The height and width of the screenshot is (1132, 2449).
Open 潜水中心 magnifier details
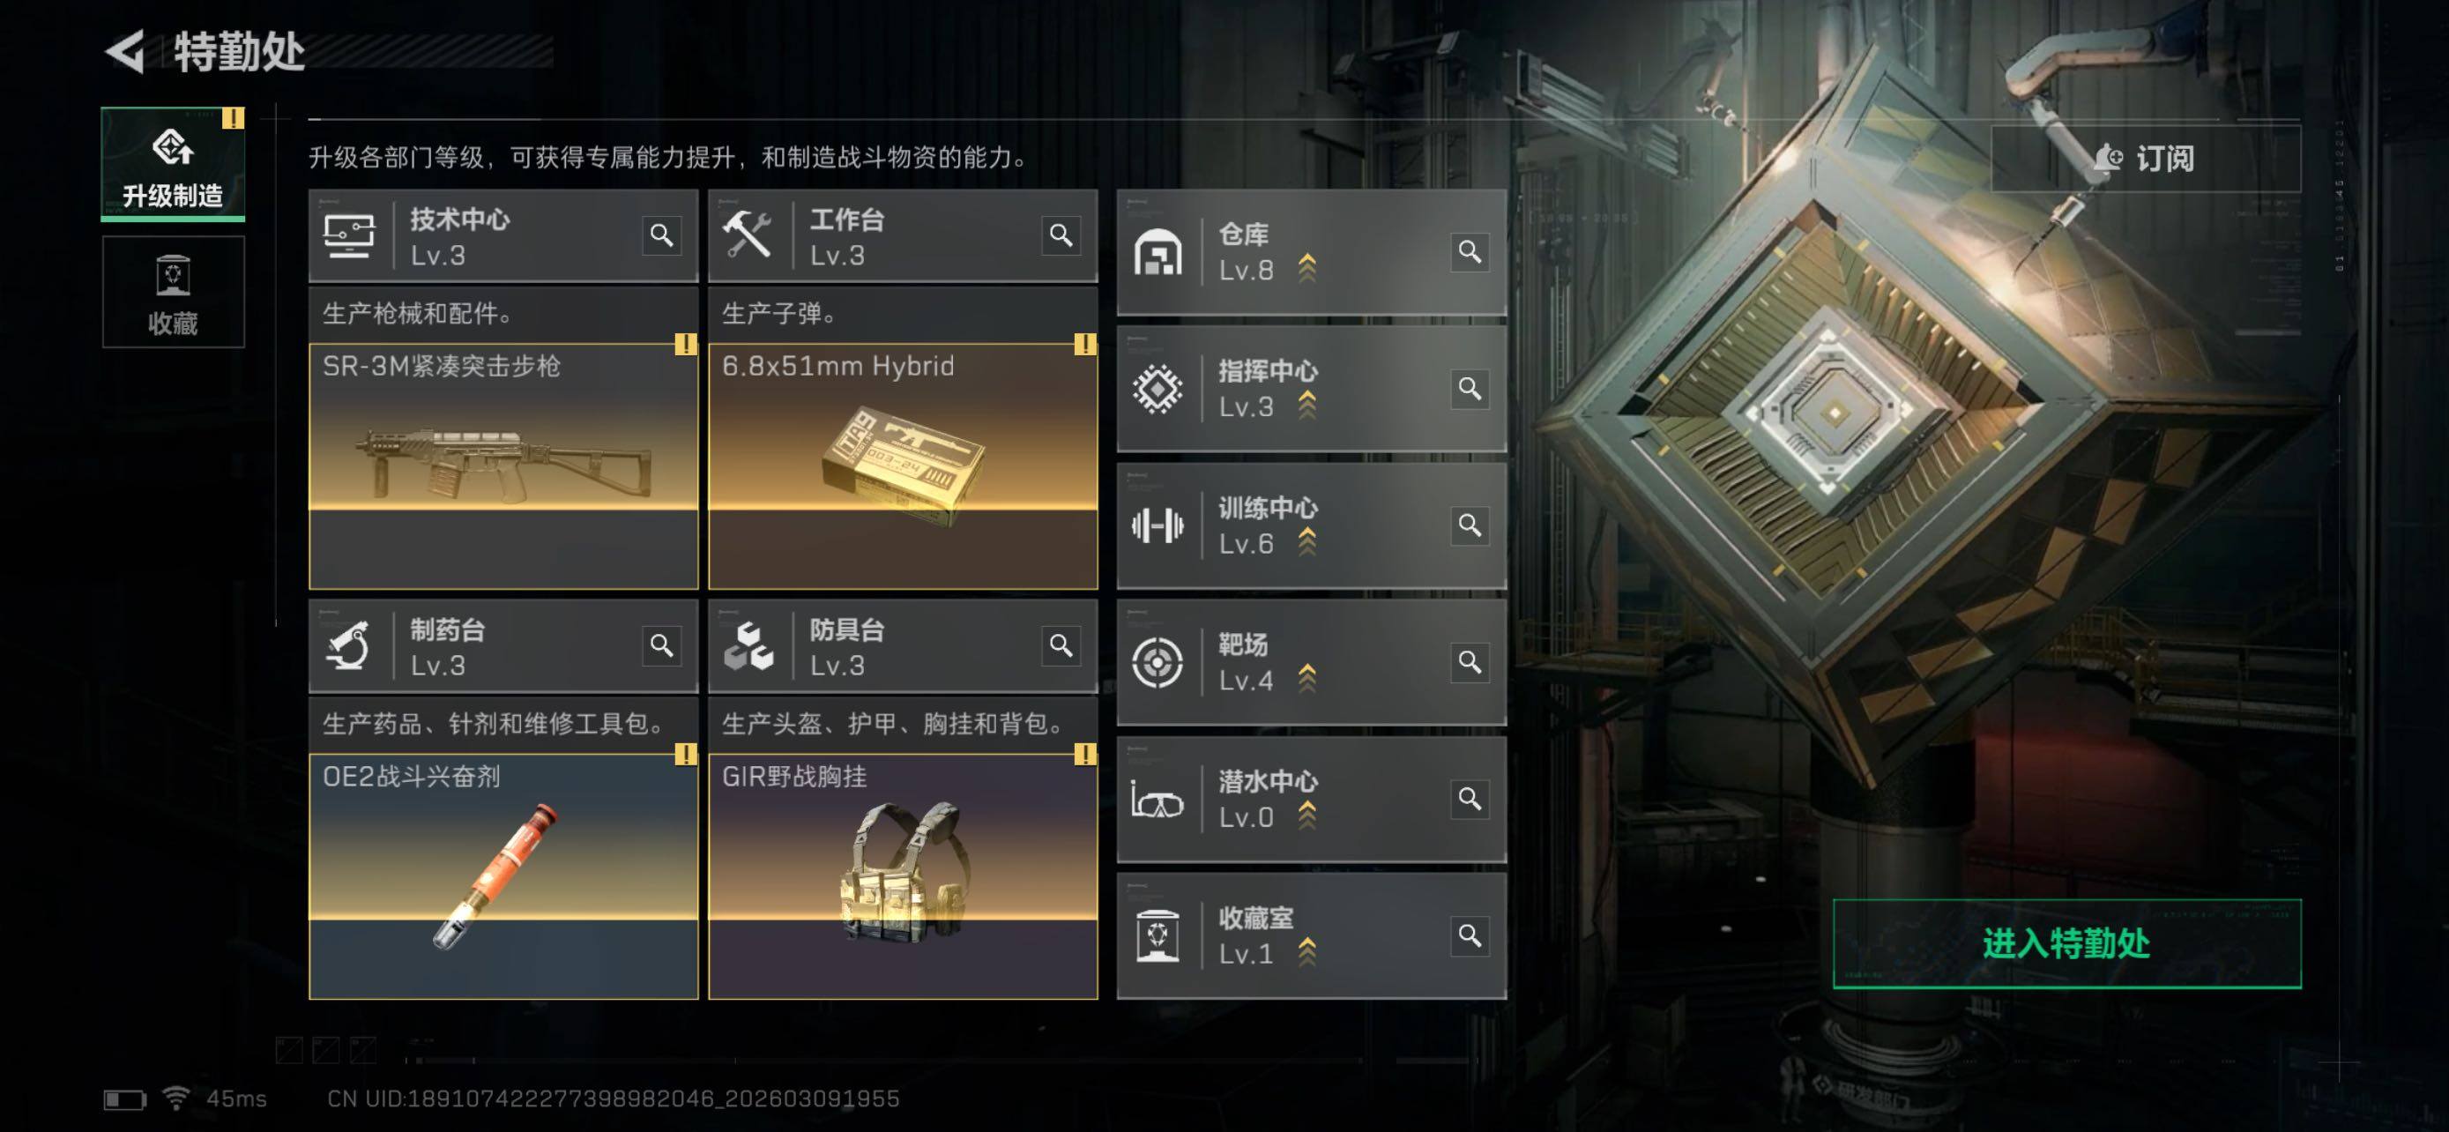pyautogui.click(x=1470, y=799)
